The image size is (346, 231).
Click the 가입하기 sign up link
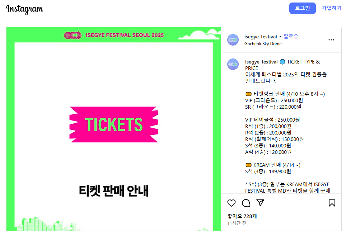click(x=331, y=8)
